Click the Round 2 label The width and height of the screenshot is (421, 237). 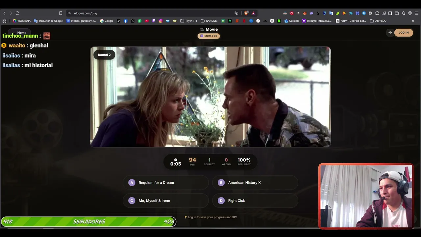pyautogui.click(x=104, y=55)
